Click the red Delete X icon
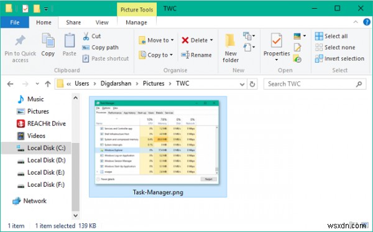Image resolution: width=373 pixels, height=232 pixels. tap(185, 40)
